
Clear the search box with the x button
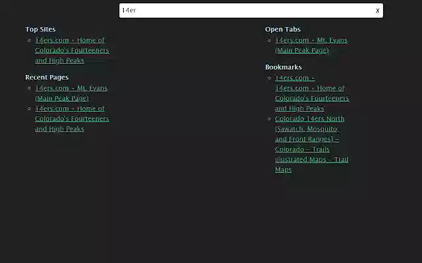377,11
